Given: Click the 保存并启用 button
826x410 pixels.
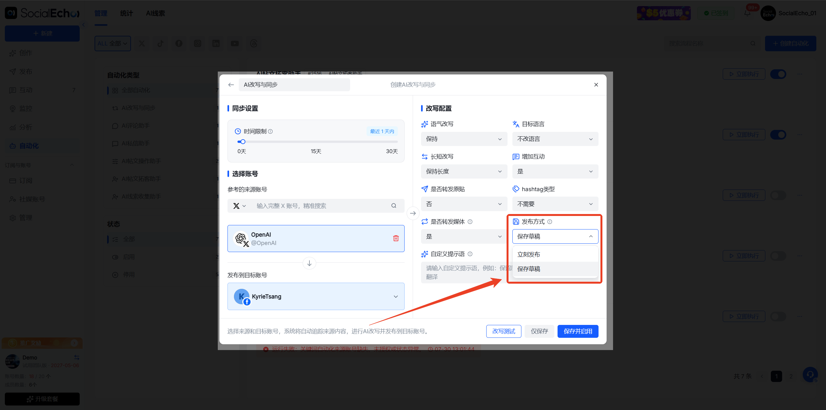Looking at the screenshot, I should [x=578, y=331].
